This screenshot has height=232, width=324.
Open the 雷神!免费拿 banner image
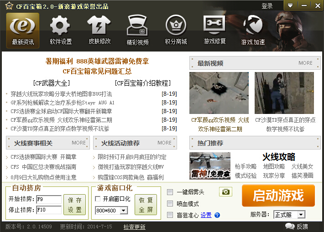coord(210,166)
